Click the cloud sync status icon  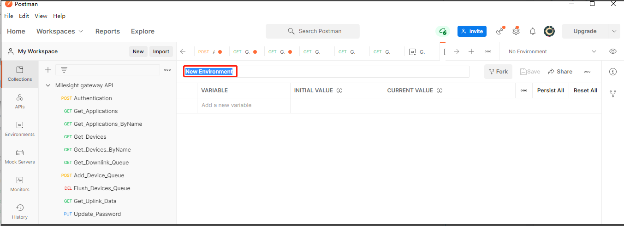(443, 31)
